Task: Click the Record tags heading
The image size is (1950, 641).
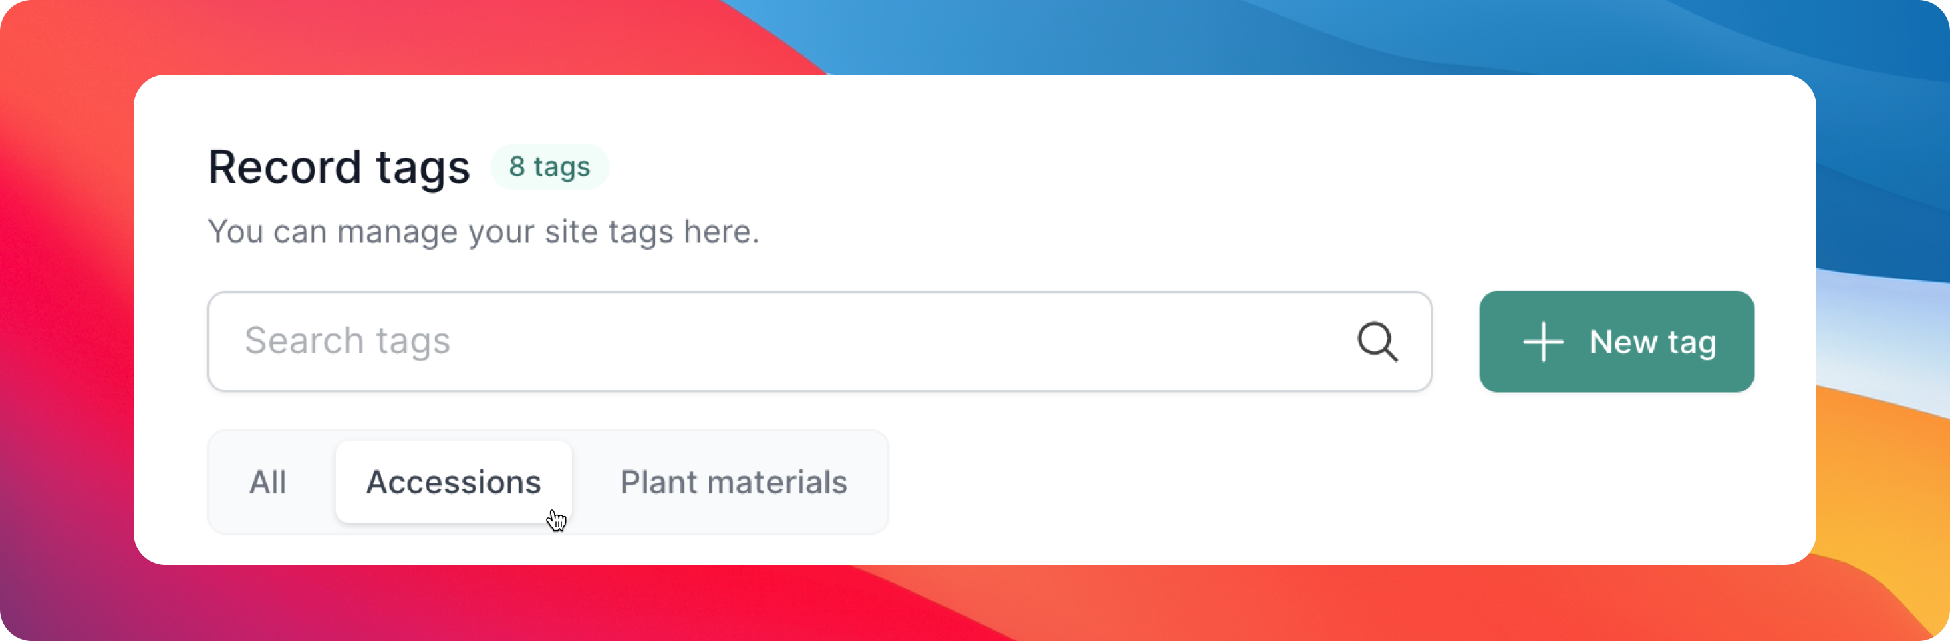Action: 339,166
